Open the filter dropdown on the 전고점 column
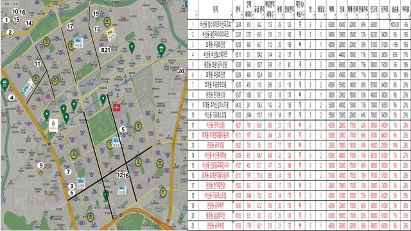Screen dimensions: 411x231 377,15
